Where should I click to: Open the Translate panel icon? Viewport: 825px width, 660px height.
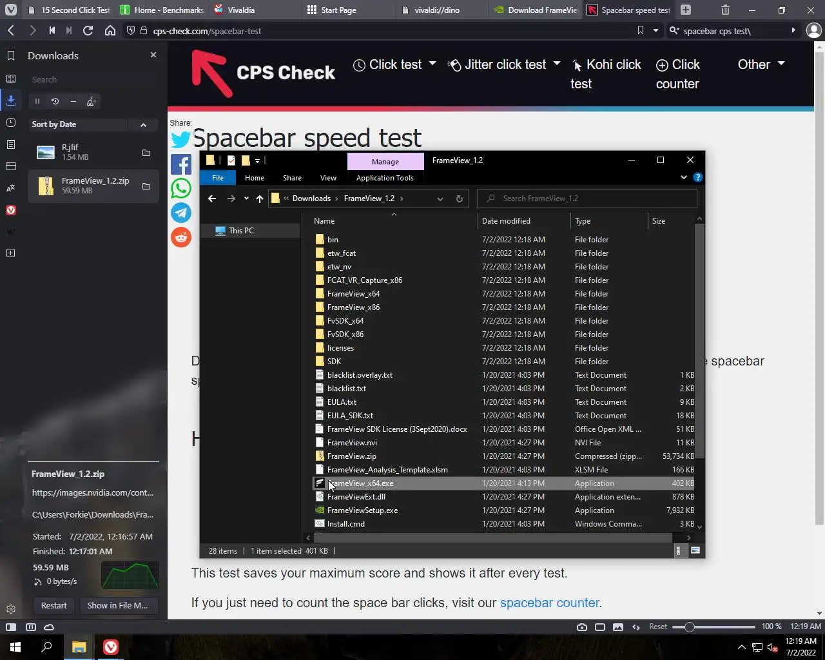coord(11,188)
